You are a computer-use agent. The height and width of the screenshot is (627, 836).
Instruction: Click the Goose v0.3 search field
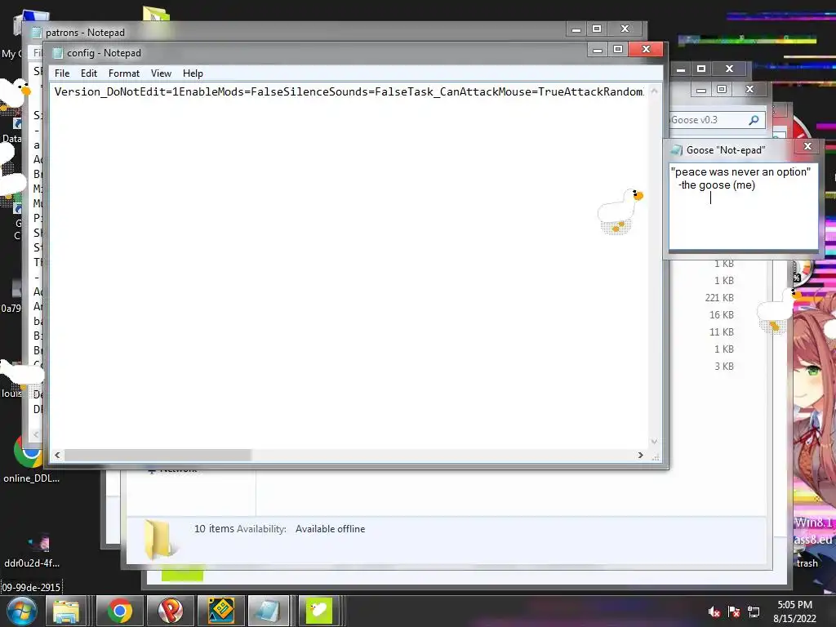pyautogui.click(x=717, y=120)
